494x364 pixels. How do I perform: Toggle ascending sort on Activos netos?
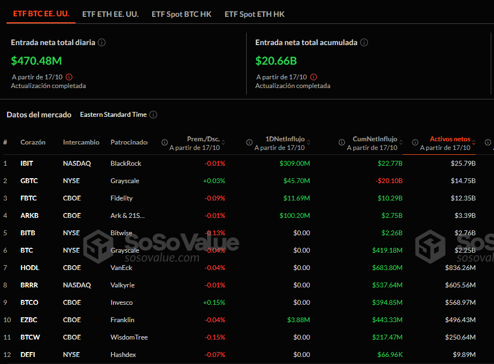[x=473, y=140]
